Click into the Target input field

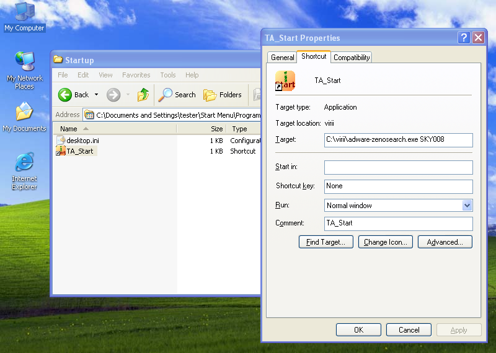point(398,140)
